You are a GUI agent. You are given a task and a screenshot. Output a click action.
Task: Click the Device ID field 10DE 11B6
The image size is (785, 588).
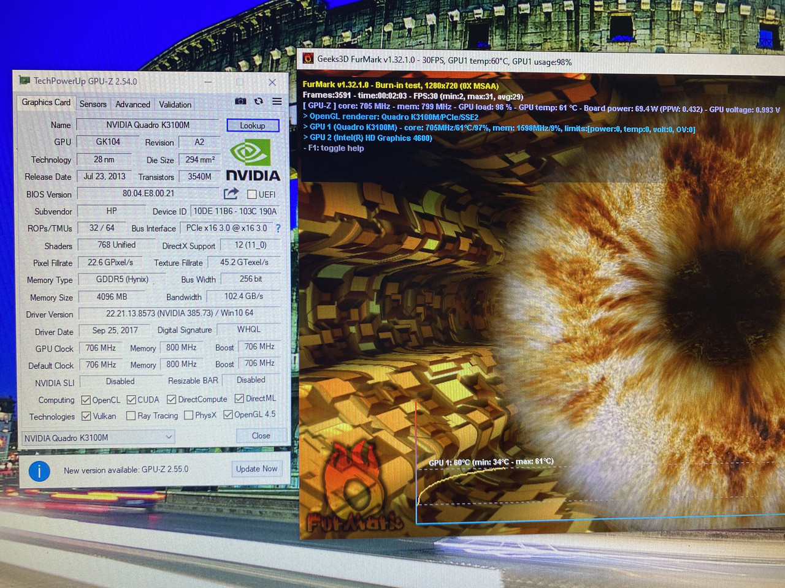235,211
